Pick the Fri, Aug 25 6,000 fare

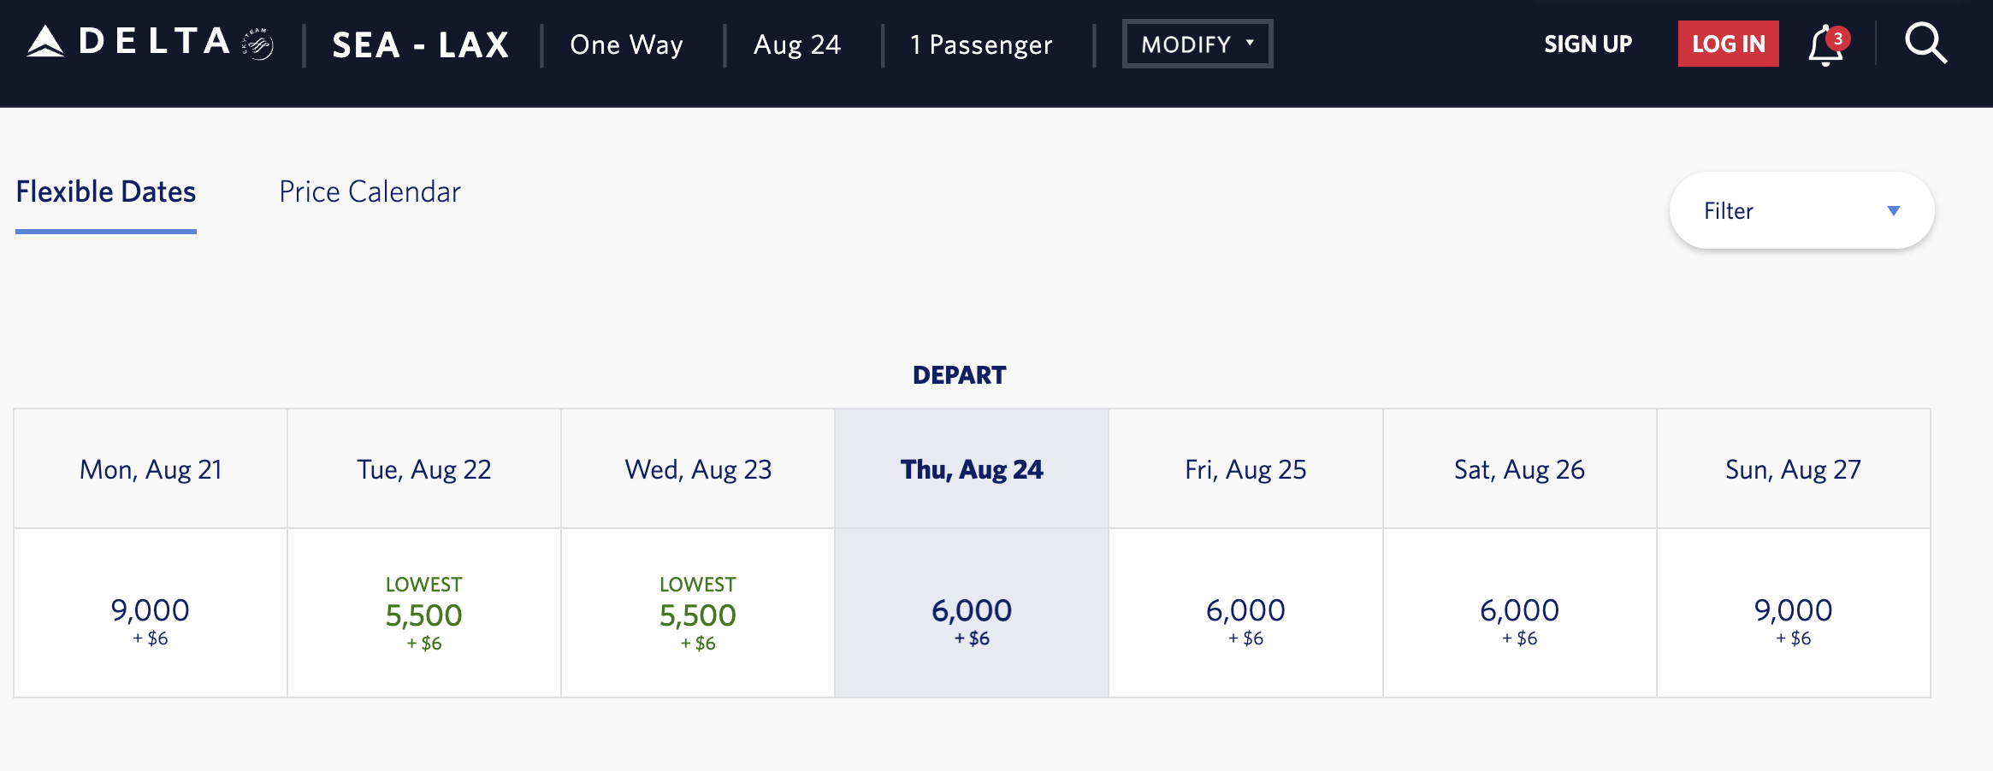[x=1245, y=613]
